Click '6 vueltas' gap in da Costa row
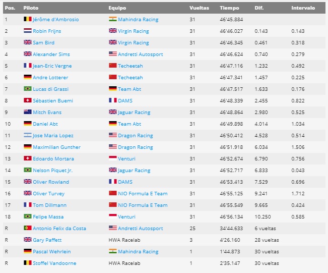This screenshot has height=273, width=328. [x=265, y=229]
